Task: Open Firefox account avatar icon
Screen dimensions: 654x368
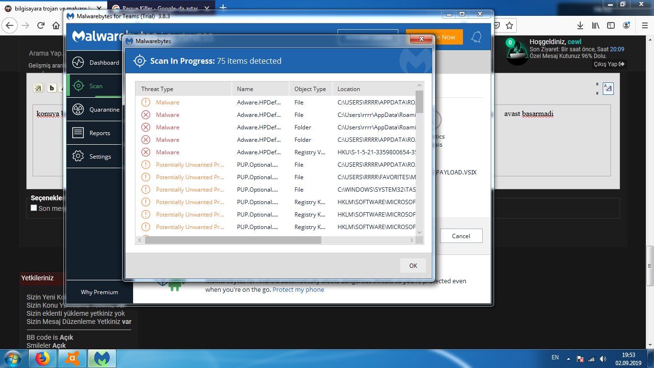Action: (626, 25)
